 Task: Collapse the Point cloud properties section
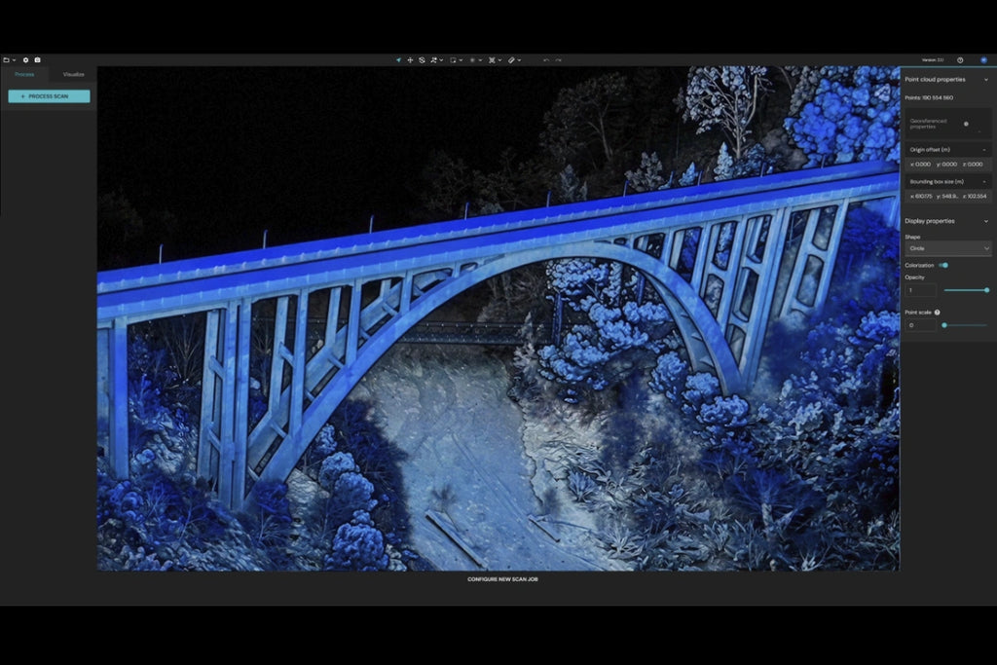[x=986, y=80]
